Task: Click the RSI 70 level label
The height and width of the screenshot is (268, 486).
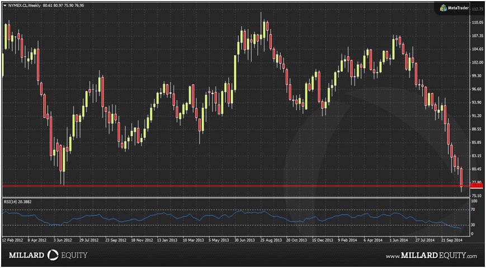Action: tap(473, 210)
